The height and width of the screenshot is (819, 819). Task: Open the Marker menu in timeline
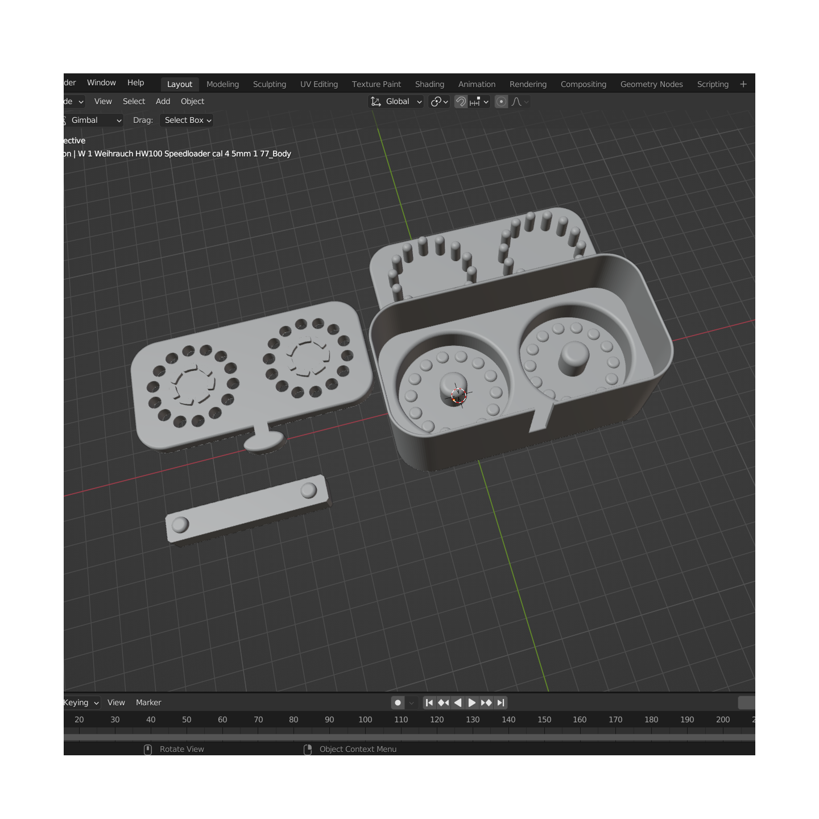148,703
